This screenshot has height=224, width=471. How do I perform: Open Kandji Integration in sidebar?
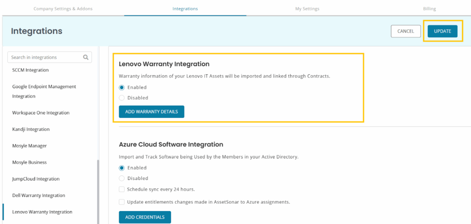pyautogui.click(x=31, y=129)
